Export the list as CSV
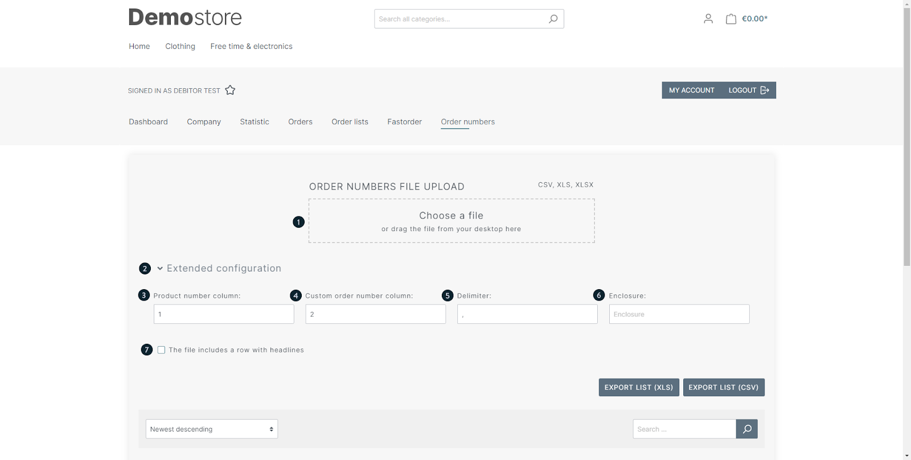The image size is (911, 460). click(x=724, y=387)
